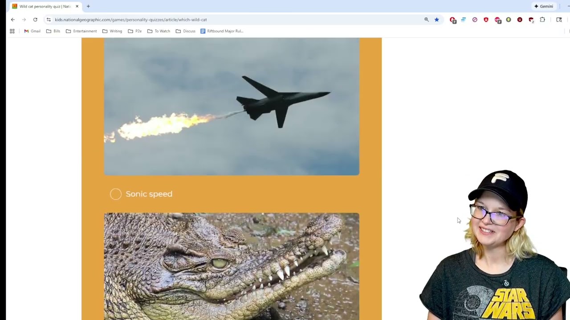Open the purple blocked-circle extension

475,20
